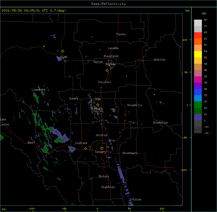This screenshot has height=212, width=217.
Task: Click the Limestone label
Action: (39, 90)
